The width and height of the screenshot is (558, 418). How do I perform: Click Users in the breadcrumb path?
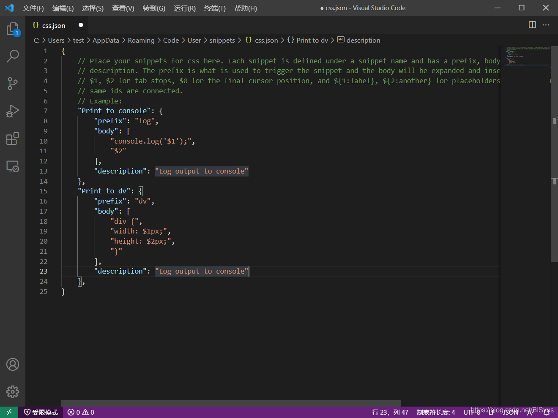56,40
